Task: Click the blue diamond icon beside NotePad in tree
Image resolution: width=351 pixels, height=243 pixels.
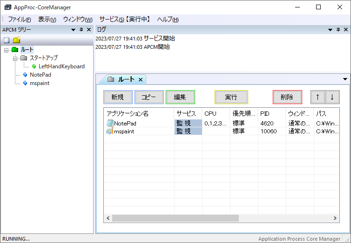Action: (25, 75)
